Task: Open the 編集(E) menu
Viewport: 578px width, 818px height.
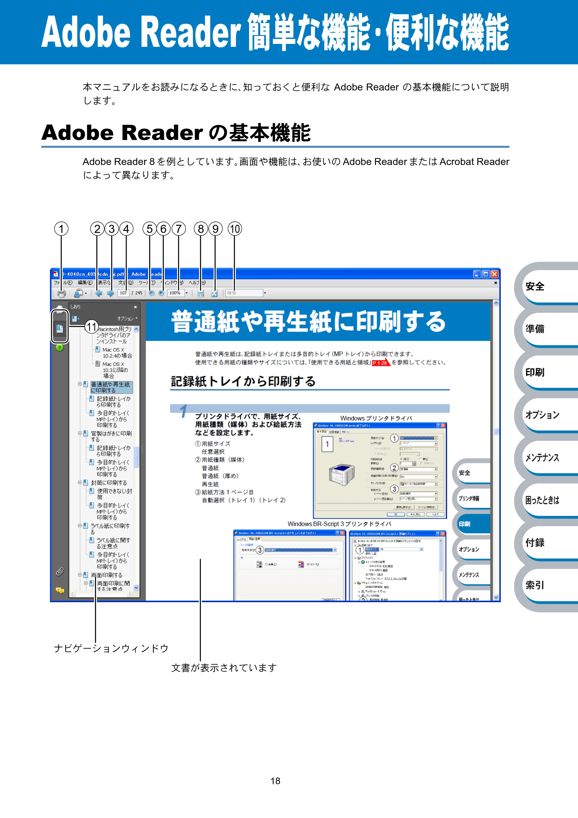Action: [x=85, y=283]
